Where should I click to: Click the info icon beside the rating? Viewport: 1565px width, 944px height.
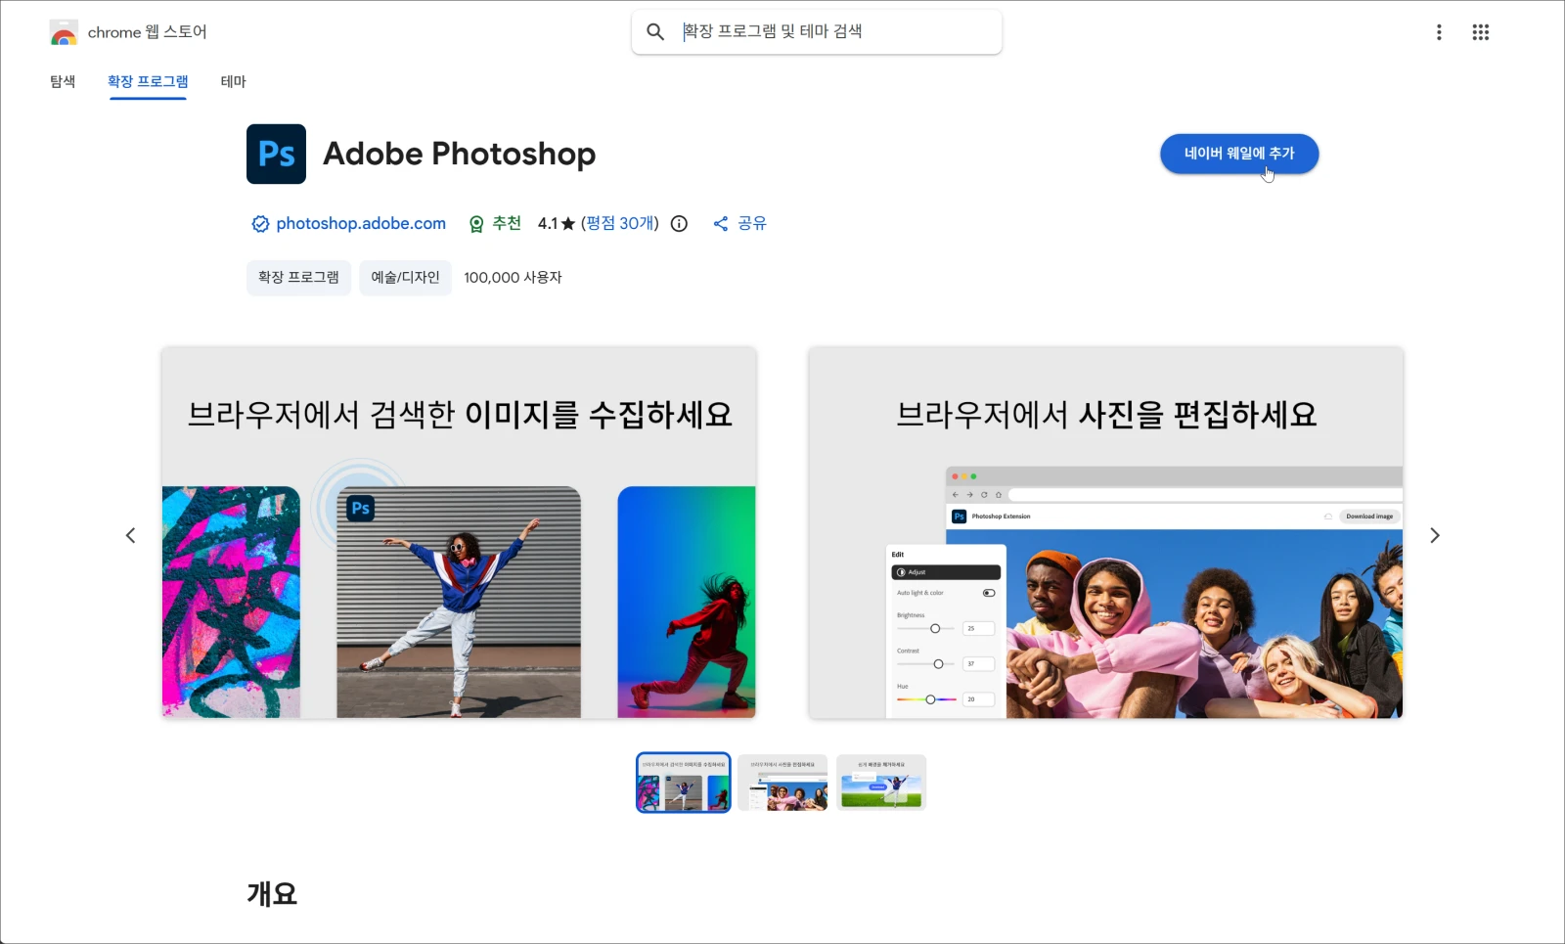point(679,223)
